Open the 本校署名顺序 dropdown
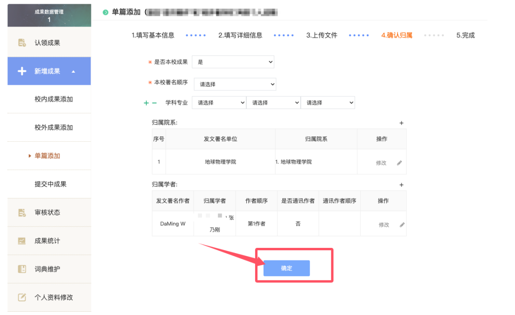The image size is (515, 315). tap(235, 84)
